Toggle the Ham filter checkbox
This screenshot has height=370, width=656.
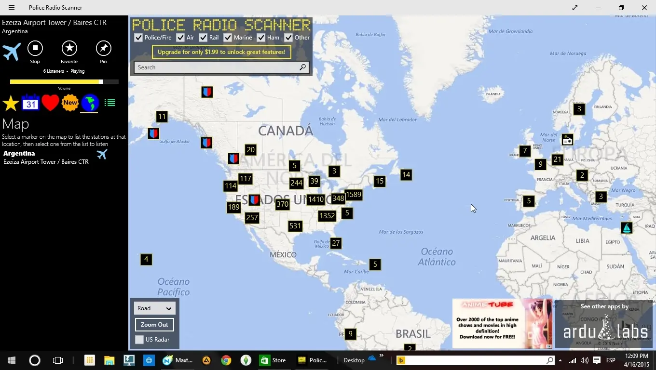pyautogui.click(x=261, y=38)
